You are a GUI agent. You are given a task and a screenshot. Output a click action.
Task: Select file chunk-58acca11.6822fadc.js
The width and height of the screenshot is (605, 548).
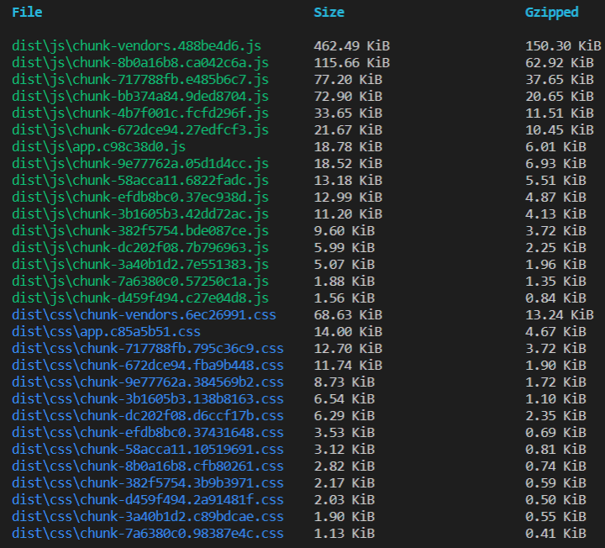tap(140, 180)
